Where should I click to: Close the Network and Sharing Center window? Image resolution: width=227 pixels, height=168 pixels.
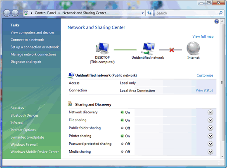coord(218,3)
